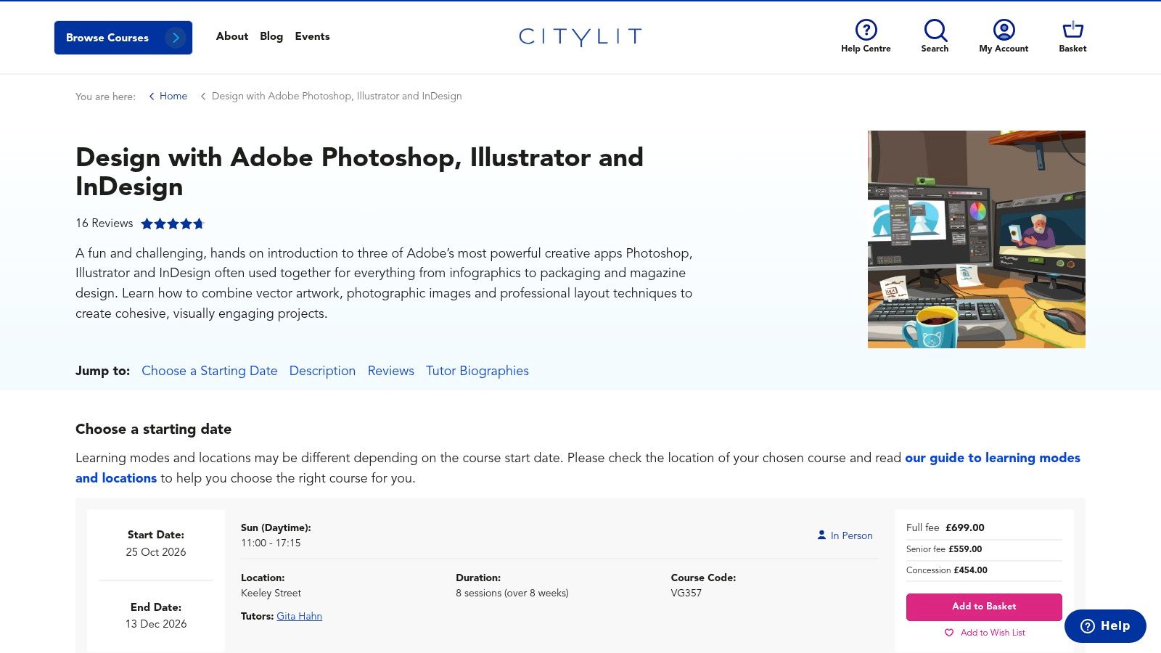Click Add to Basket button
This screenshot has height=653, width=1161.
984,607
